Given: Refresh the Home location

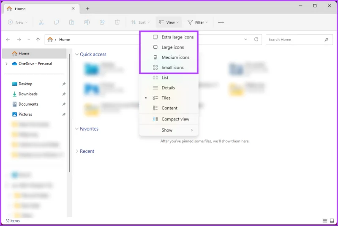Looking at the screenshot, I should click(256, 39).
